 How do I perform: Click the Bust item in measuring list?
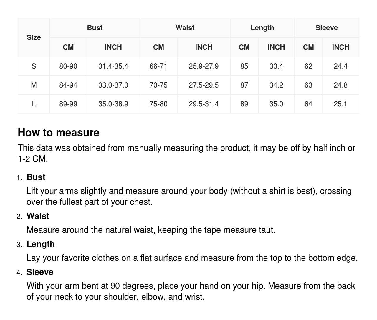[x=36, y=177]
